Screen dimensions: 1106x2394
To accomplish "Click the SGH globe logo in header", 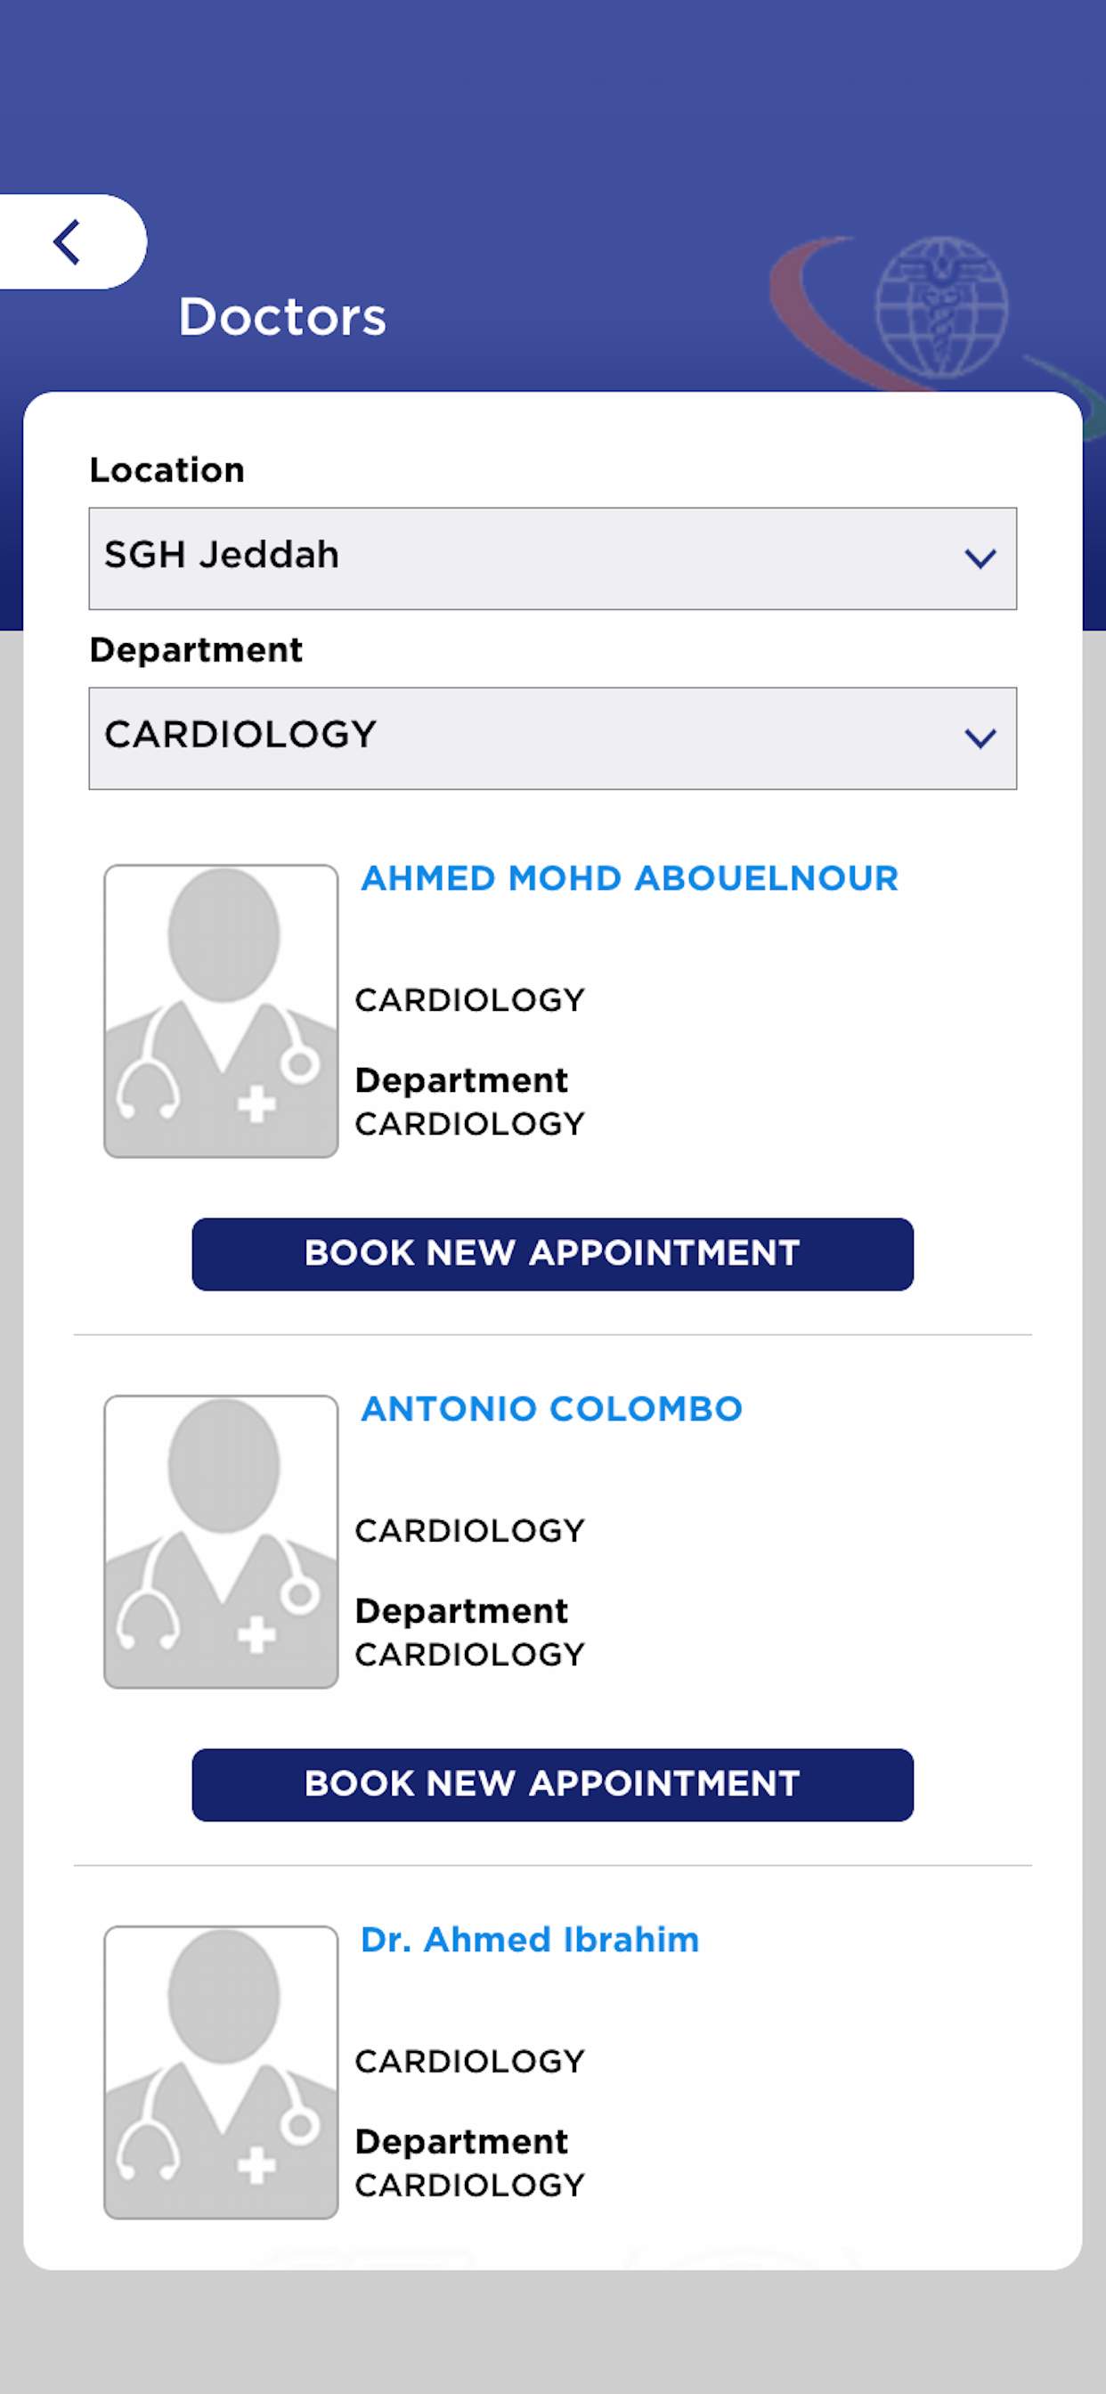I will pos(940,306).
